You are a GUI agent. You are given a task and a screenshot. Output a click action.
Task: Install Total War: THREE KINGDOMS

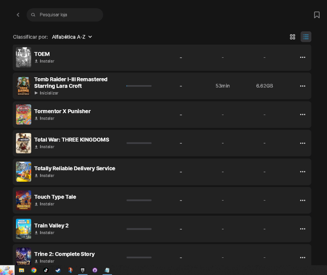[45, 147]
